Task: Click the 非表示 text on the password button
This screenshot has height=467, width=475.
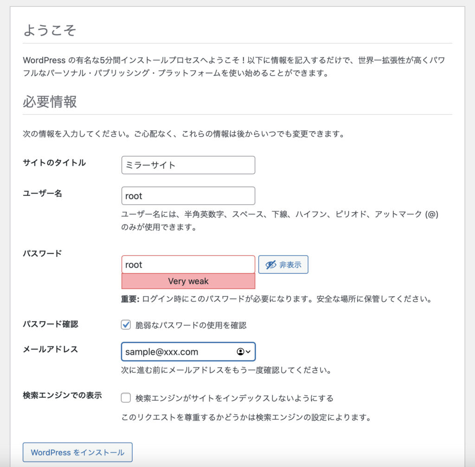Action: pyautogui.click(x=290, y=265)
